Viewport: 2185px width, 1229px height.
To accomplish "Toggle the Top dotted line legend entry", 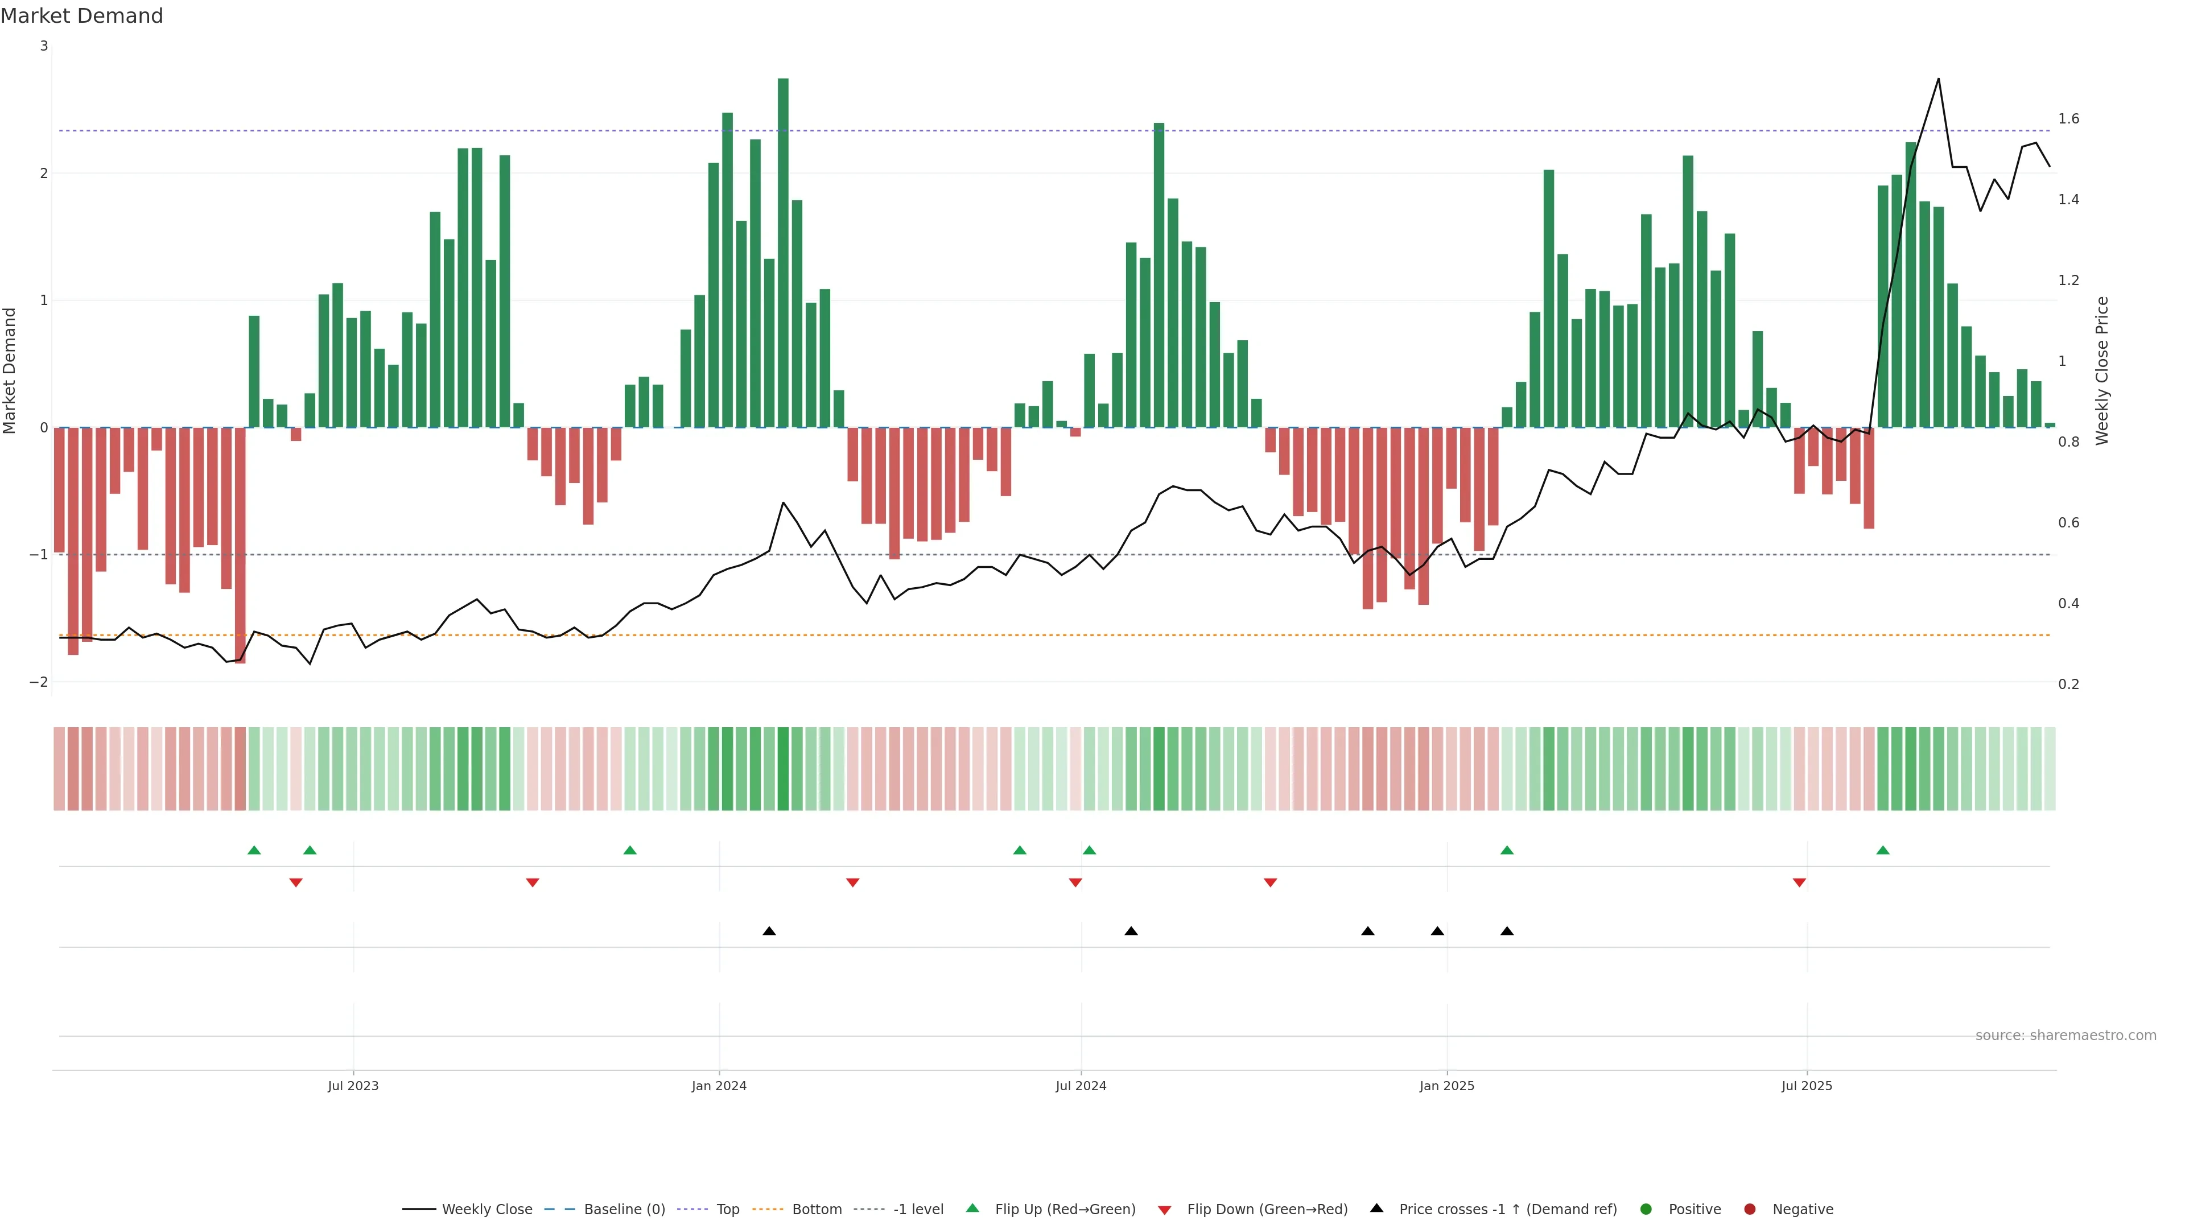I will [727, 1210].
